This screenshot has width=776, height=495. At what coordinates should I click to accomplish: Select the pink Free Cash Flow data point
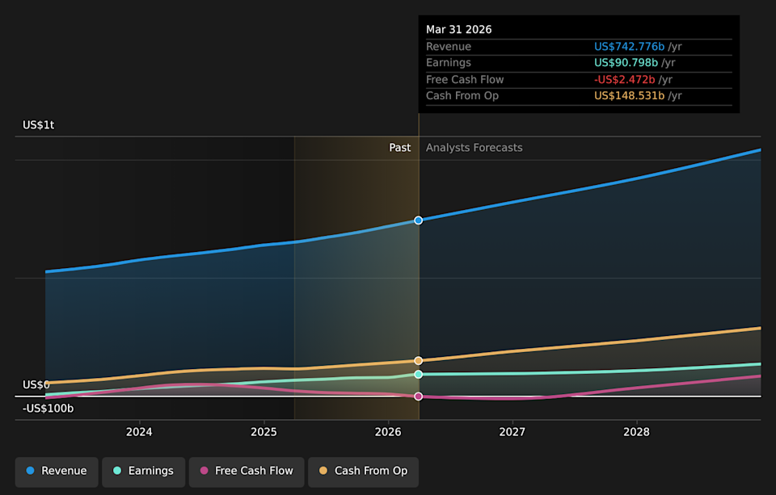coord(419,396)
